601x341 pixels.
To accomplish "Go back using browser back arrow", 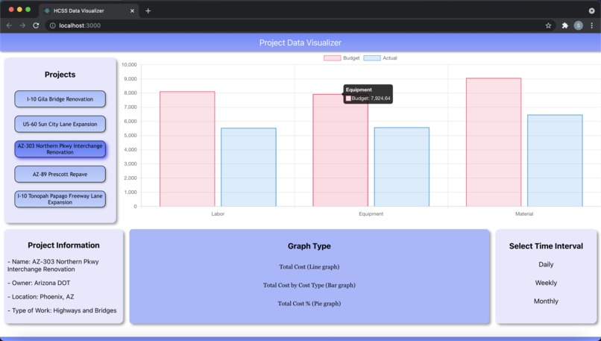I will click(x=9, y=25).
